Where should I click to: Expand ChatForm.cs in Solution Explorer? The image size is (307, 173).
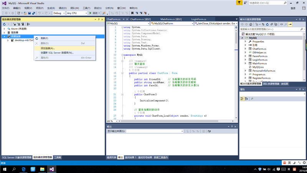[x=246, y=49]
